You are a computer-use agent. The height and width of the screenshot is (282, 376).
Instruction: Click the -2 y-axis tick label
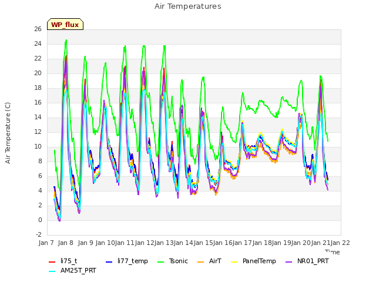[x=39, y=235]
